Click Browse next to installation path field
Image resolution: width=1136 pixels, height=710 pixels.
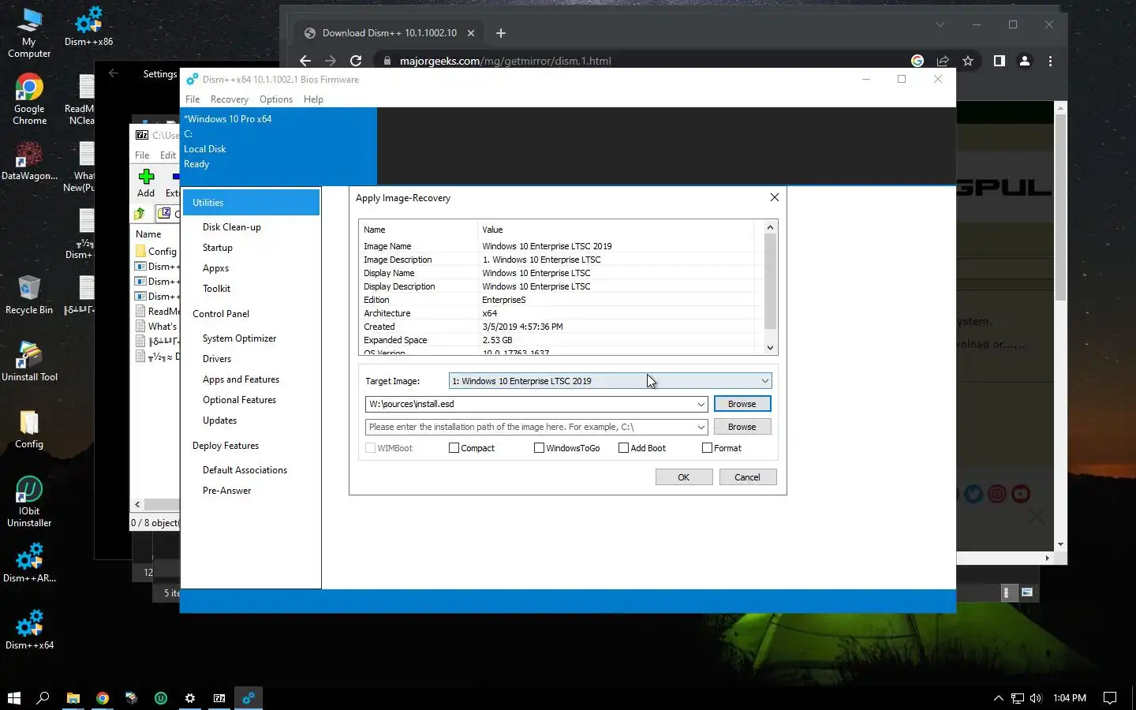pos(742,427)
